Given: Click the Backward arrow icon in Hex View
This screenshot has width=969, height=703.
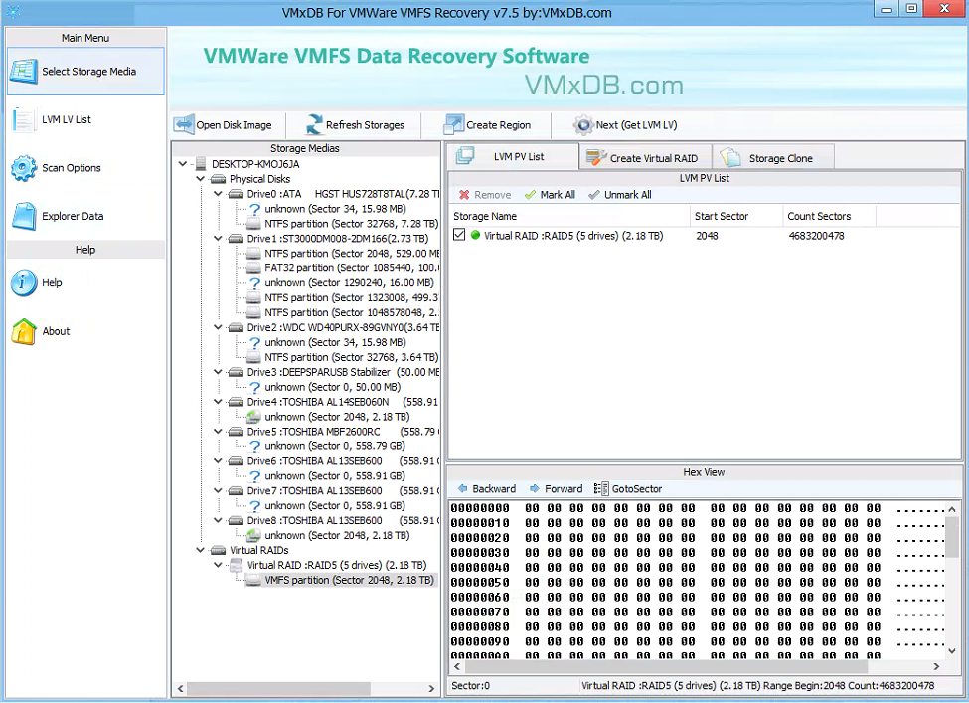Looking at the screenshot, I should 462,488.
